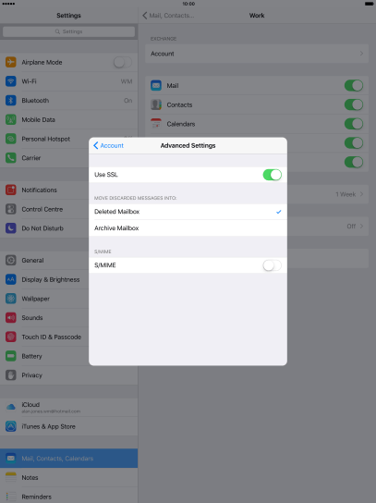Screen dimensions: 376x503
Task: Toggle the Use SSL switch
Action: pyautogui.click(x=273, y=175)
